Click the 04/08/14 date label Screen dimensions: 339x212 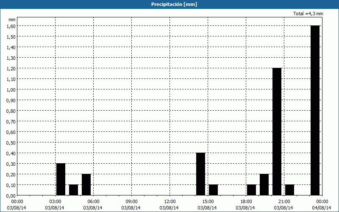(322, 208)
